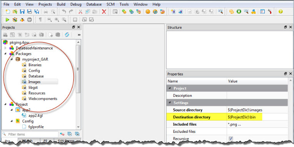Click the Open folder toolbar icon

click(15, 12)
